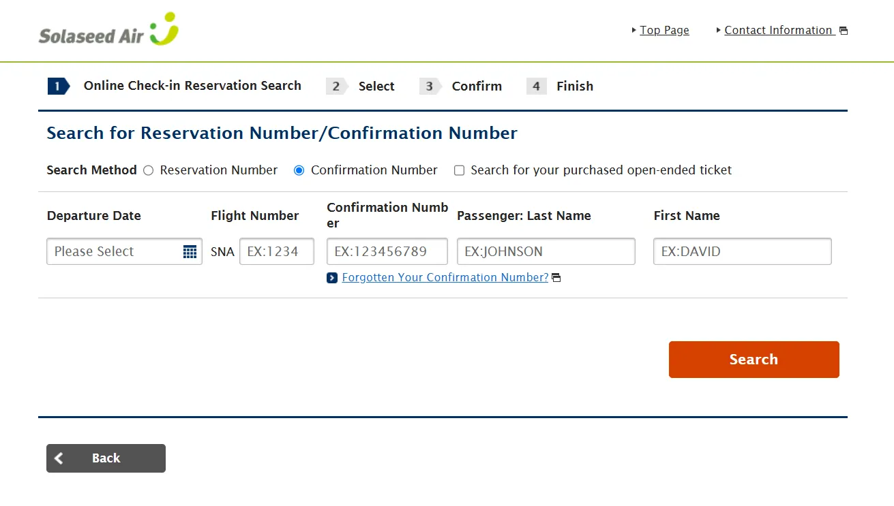Screen dimensions: 894x506
Task: Click the Flight Number input field
Action: (276, 252)
